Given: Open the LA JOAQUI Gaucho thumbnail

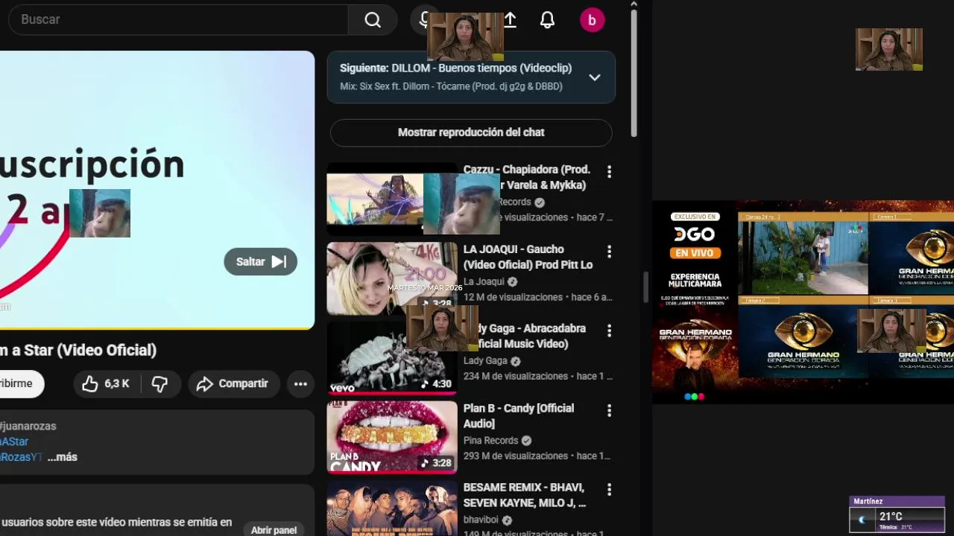Looking at the screenshot, I should tap(391, 278).
